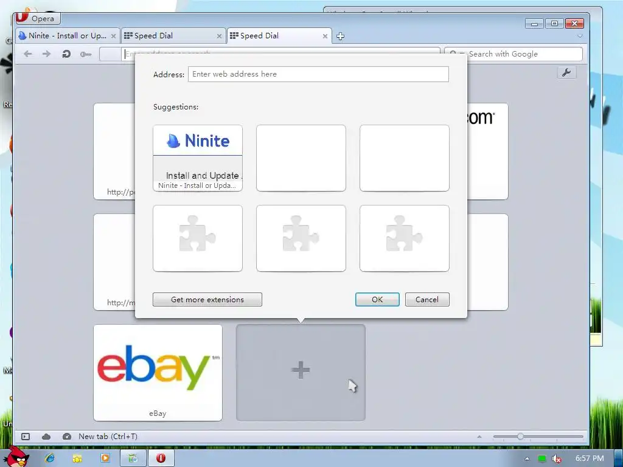Click Get more extensions button
The image size is (623, 467).
click(x=207, y=299)
